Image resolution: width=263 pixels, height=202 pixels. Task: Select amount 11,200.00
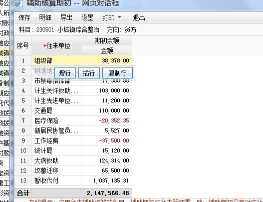107,100
